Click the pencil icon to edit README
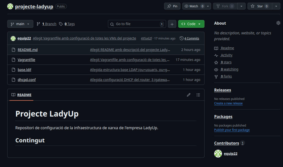283x167 pixels. pos(188,95)
